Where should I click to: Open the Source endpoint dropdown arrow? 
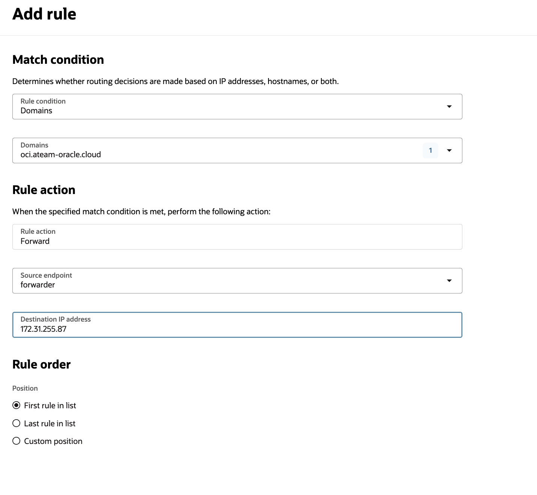[x=449, y=281]
